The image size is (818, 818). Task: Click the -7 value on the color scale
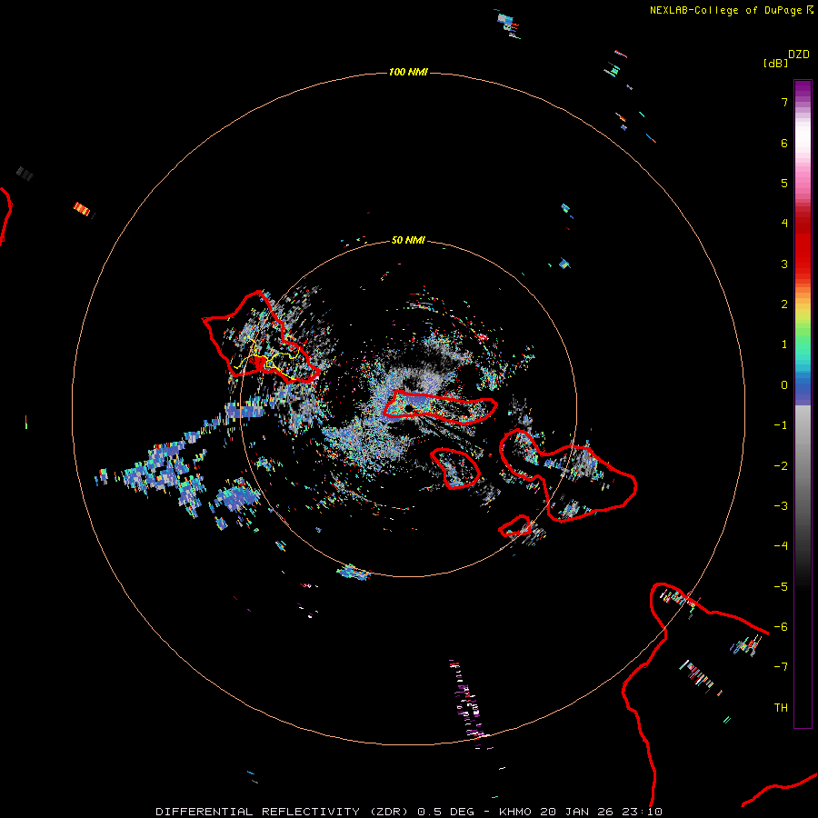point(781,667)
